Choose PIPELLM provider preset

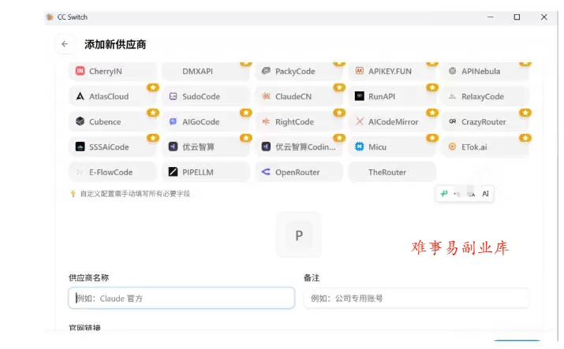pos(206,172)
